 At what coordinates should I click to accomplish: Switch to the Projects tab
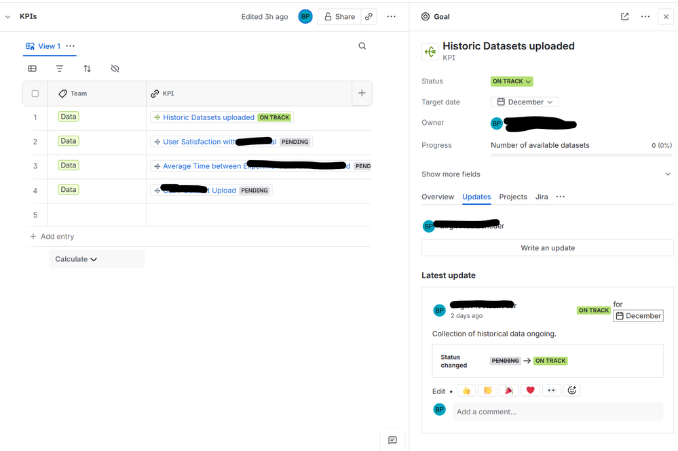tap(513, 197)
